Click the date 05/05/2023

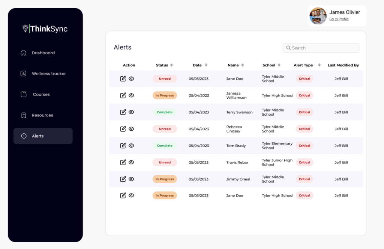coord(198,79)
